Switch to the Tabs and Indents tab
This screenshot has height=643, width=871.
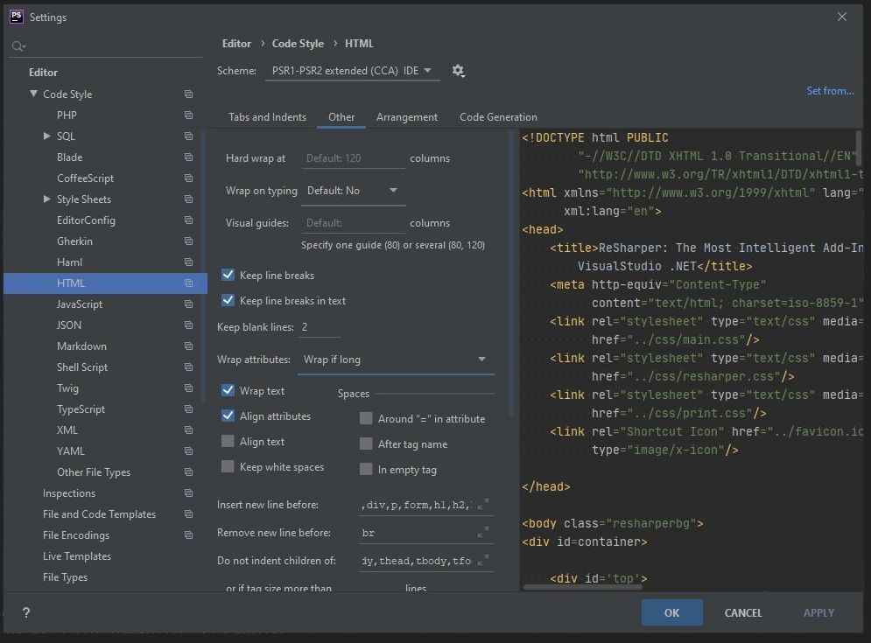pyautogui.click(x=267, y=117)
